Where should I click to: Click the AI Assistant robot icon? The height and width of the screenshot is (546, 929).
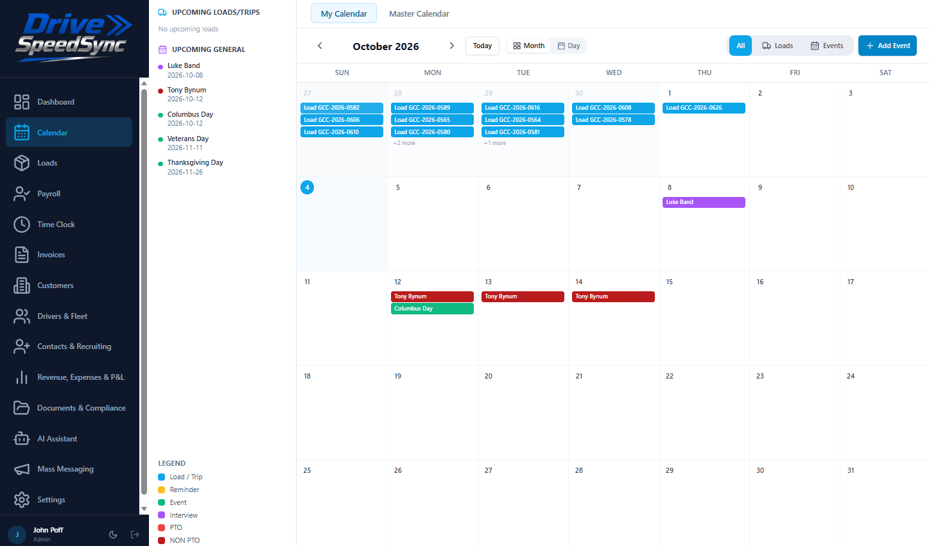[22, 438]
